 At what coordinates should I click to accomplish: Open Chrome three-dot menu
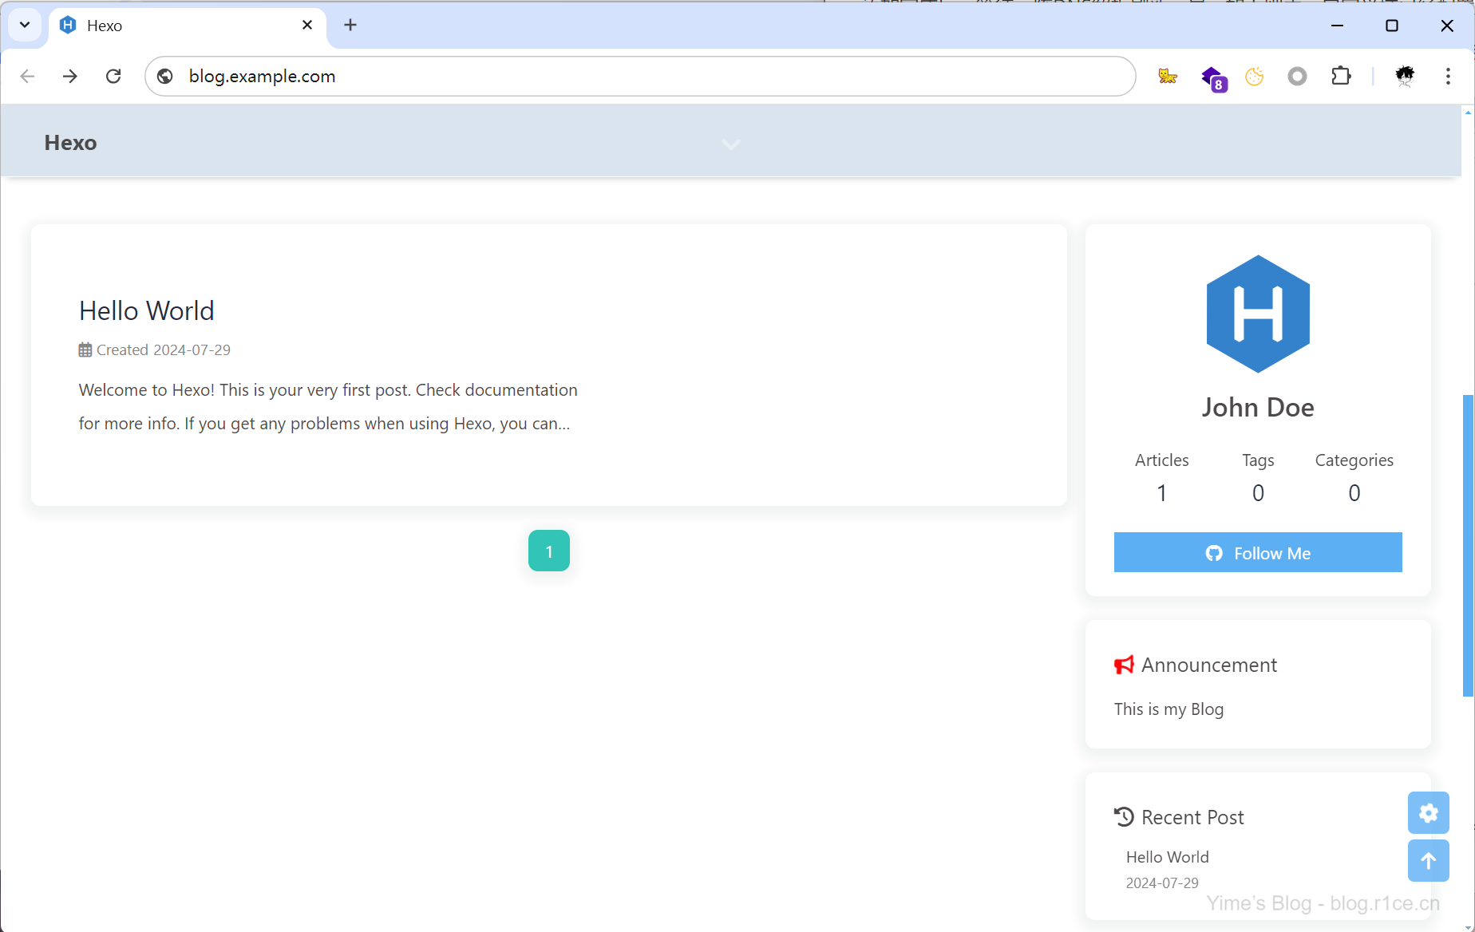tap(1448, 76)
